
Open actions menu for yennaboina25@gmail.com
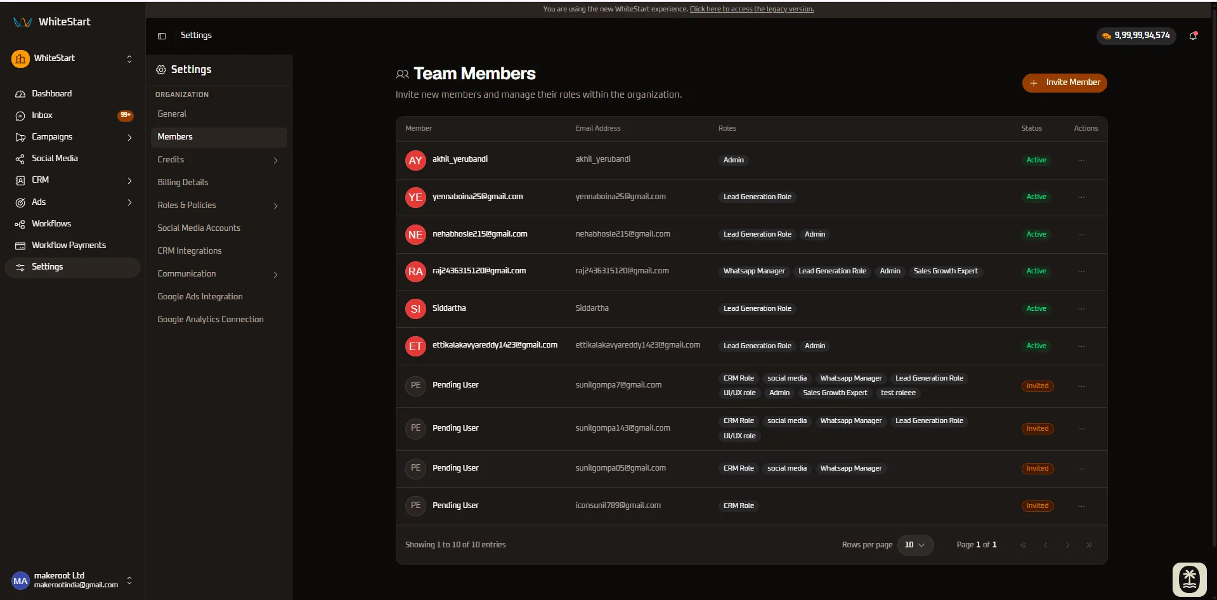click(x=1081, y=197)
